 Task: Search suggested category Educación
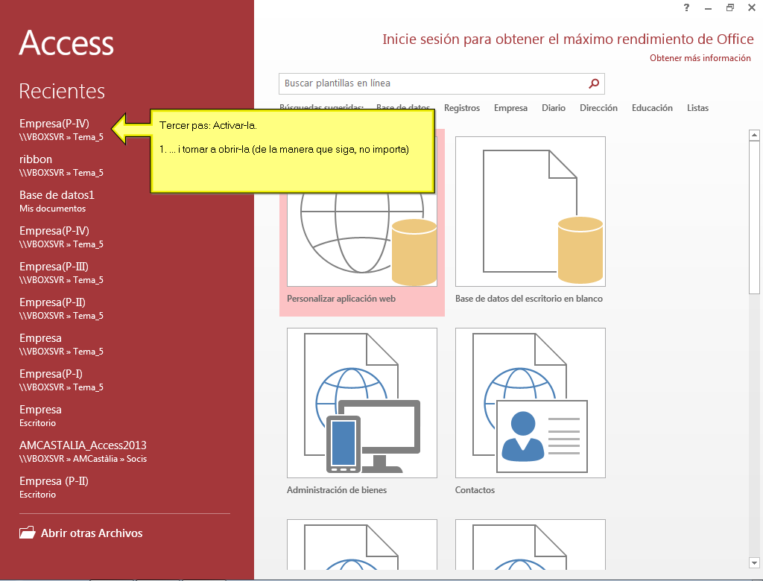[x=652, y=108]
